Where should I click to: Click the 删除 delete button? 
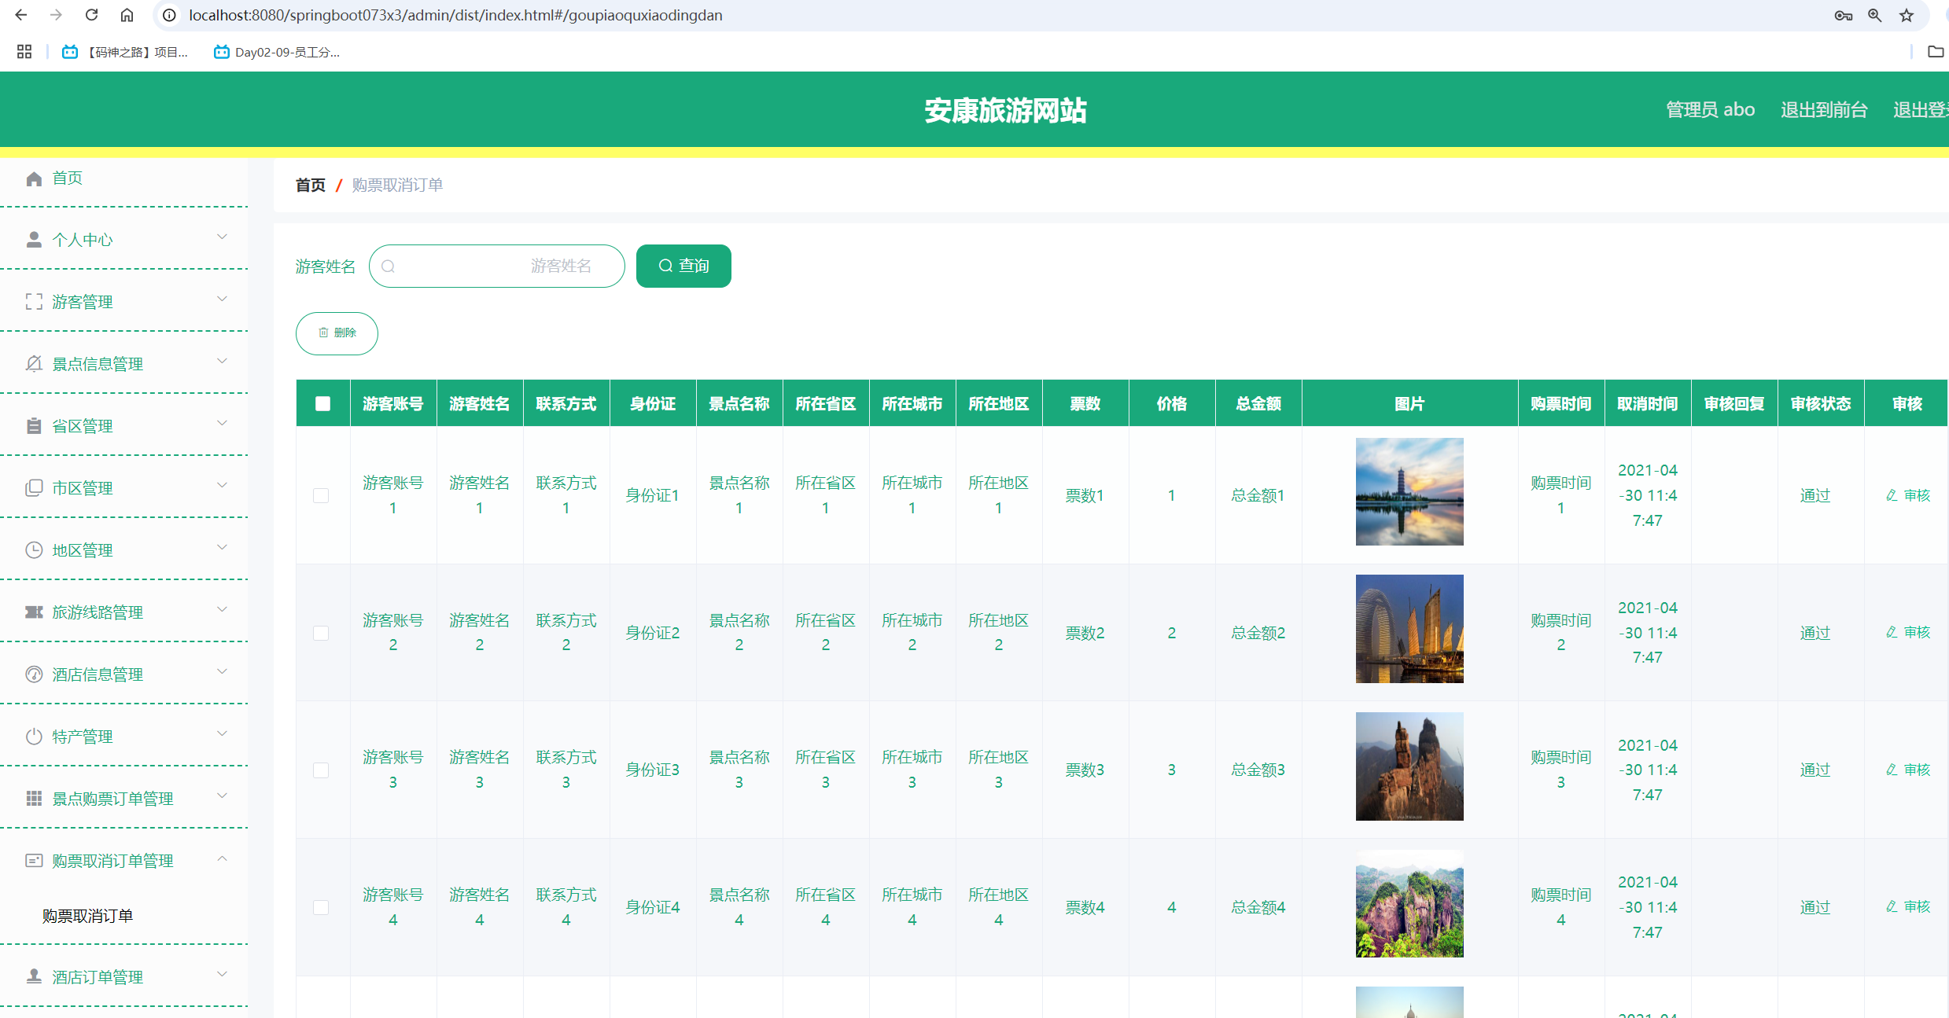point(337,333)
